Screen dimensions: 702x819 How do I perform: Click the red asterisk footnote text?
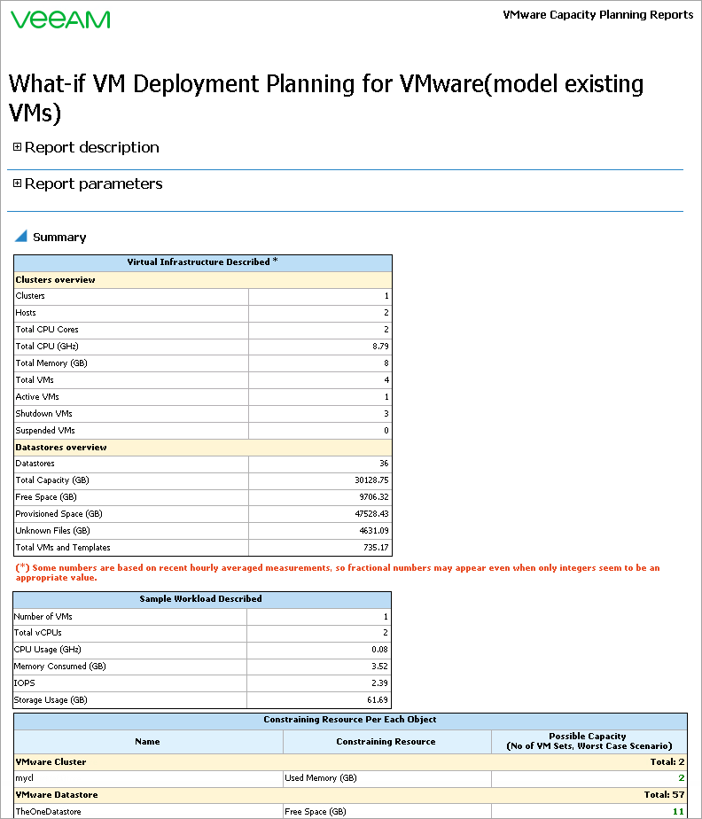click(x=338, y=573)
